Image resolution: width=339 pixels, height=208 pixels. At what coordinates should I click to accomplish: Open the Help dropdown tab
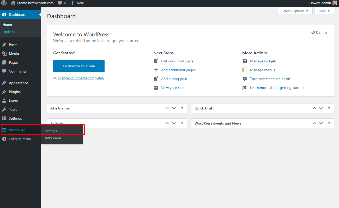(324, 11)
